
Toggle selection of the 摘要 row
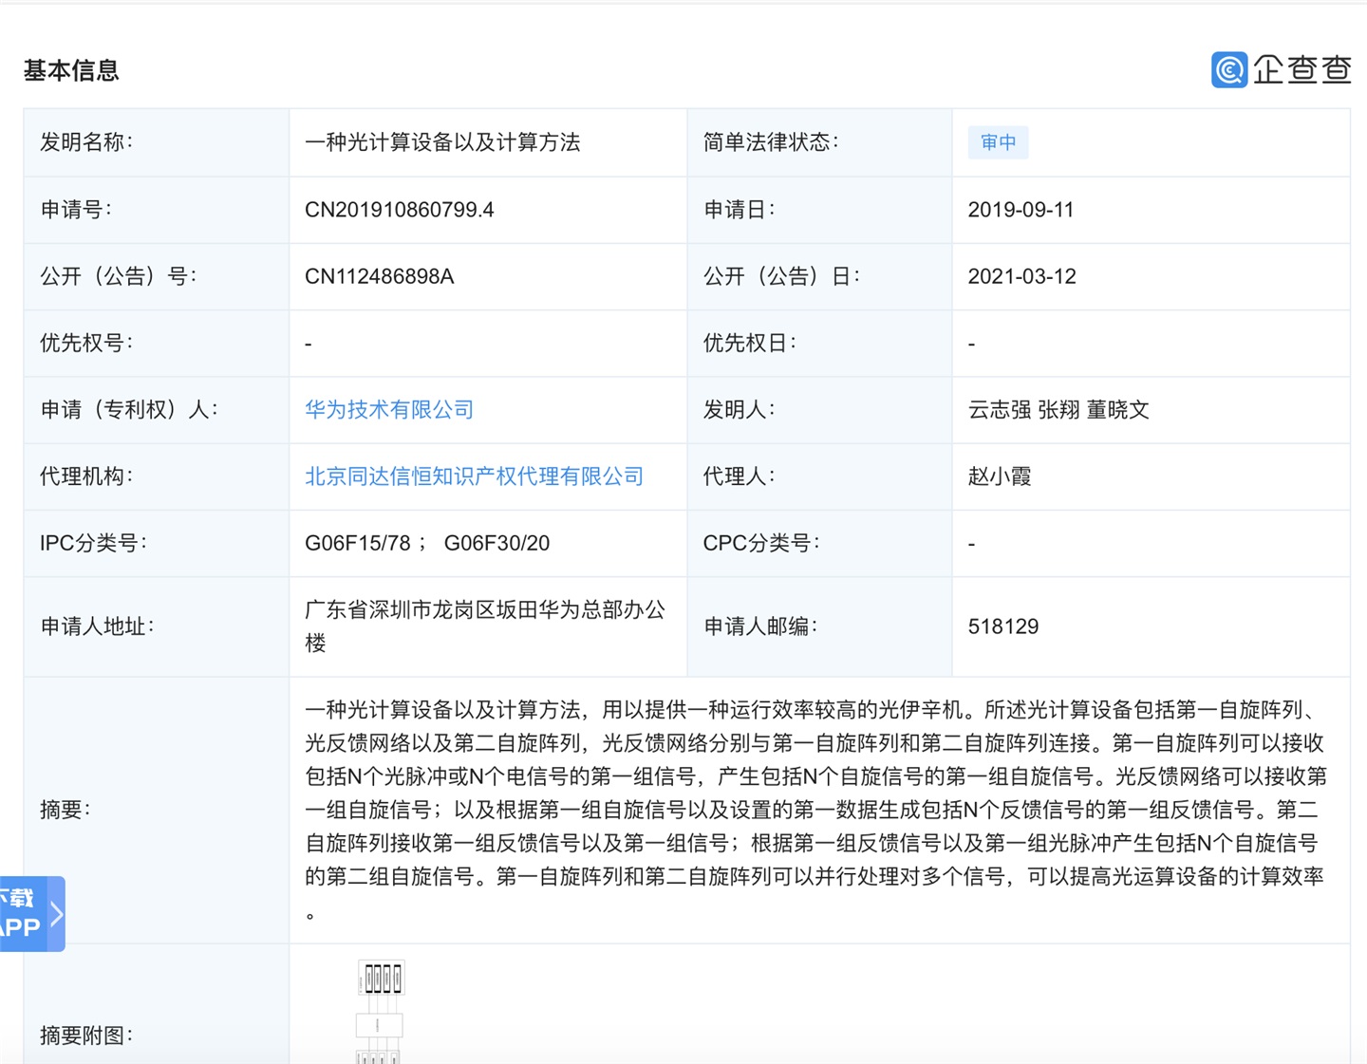click(x=65, y=809)
